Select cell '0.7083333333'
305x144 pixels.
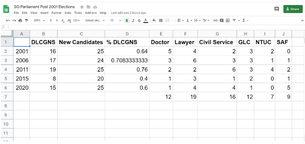coord(127,60)
